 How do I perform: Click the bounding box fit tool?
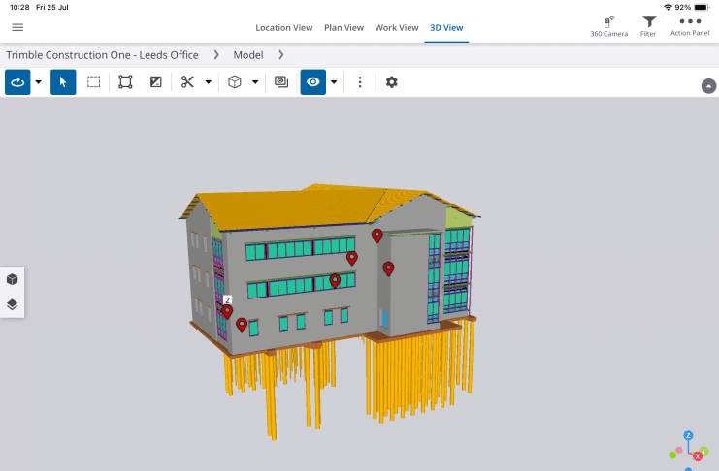(x=125, y=82)
